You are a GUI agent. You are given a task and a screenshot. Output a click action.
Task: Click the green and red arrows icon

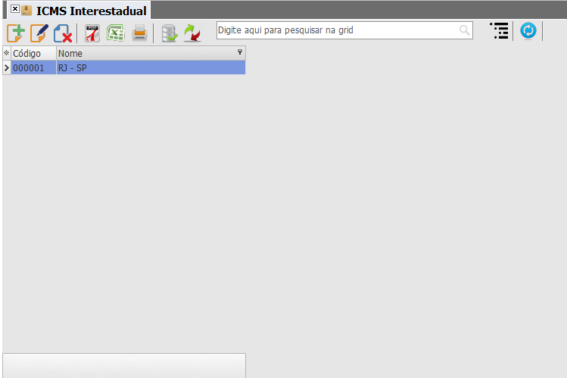[x=192, y=33]
